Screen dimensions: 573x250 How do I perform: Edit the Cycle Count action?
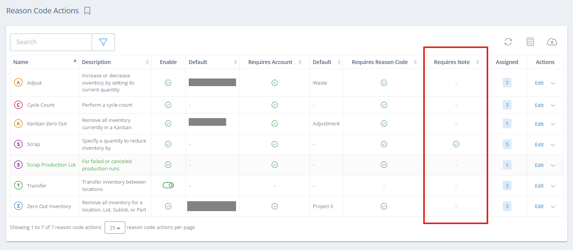coord(539,105)
